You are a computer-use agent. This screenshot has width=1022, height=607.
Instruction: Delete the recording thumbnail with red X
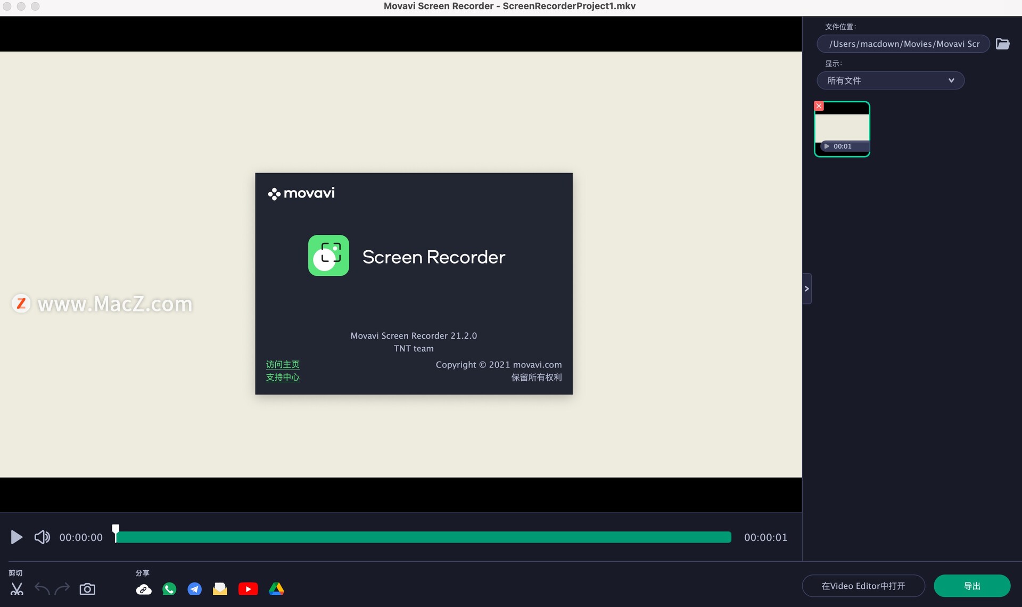pyautogui.click(x=819, y=106)
